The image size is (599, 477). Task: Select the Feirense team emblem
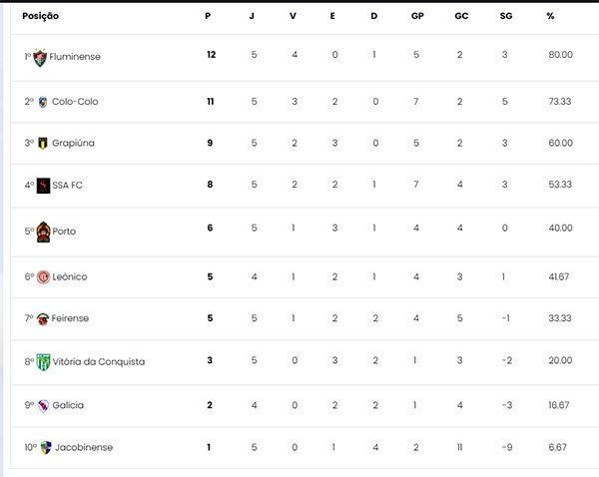point(43,319)
